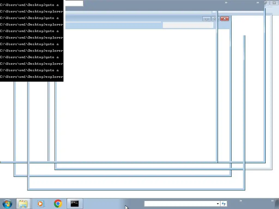
Task: Switch to the Command Prompt taskbar button
Action: pyautogui.click(x=75, y=204)
